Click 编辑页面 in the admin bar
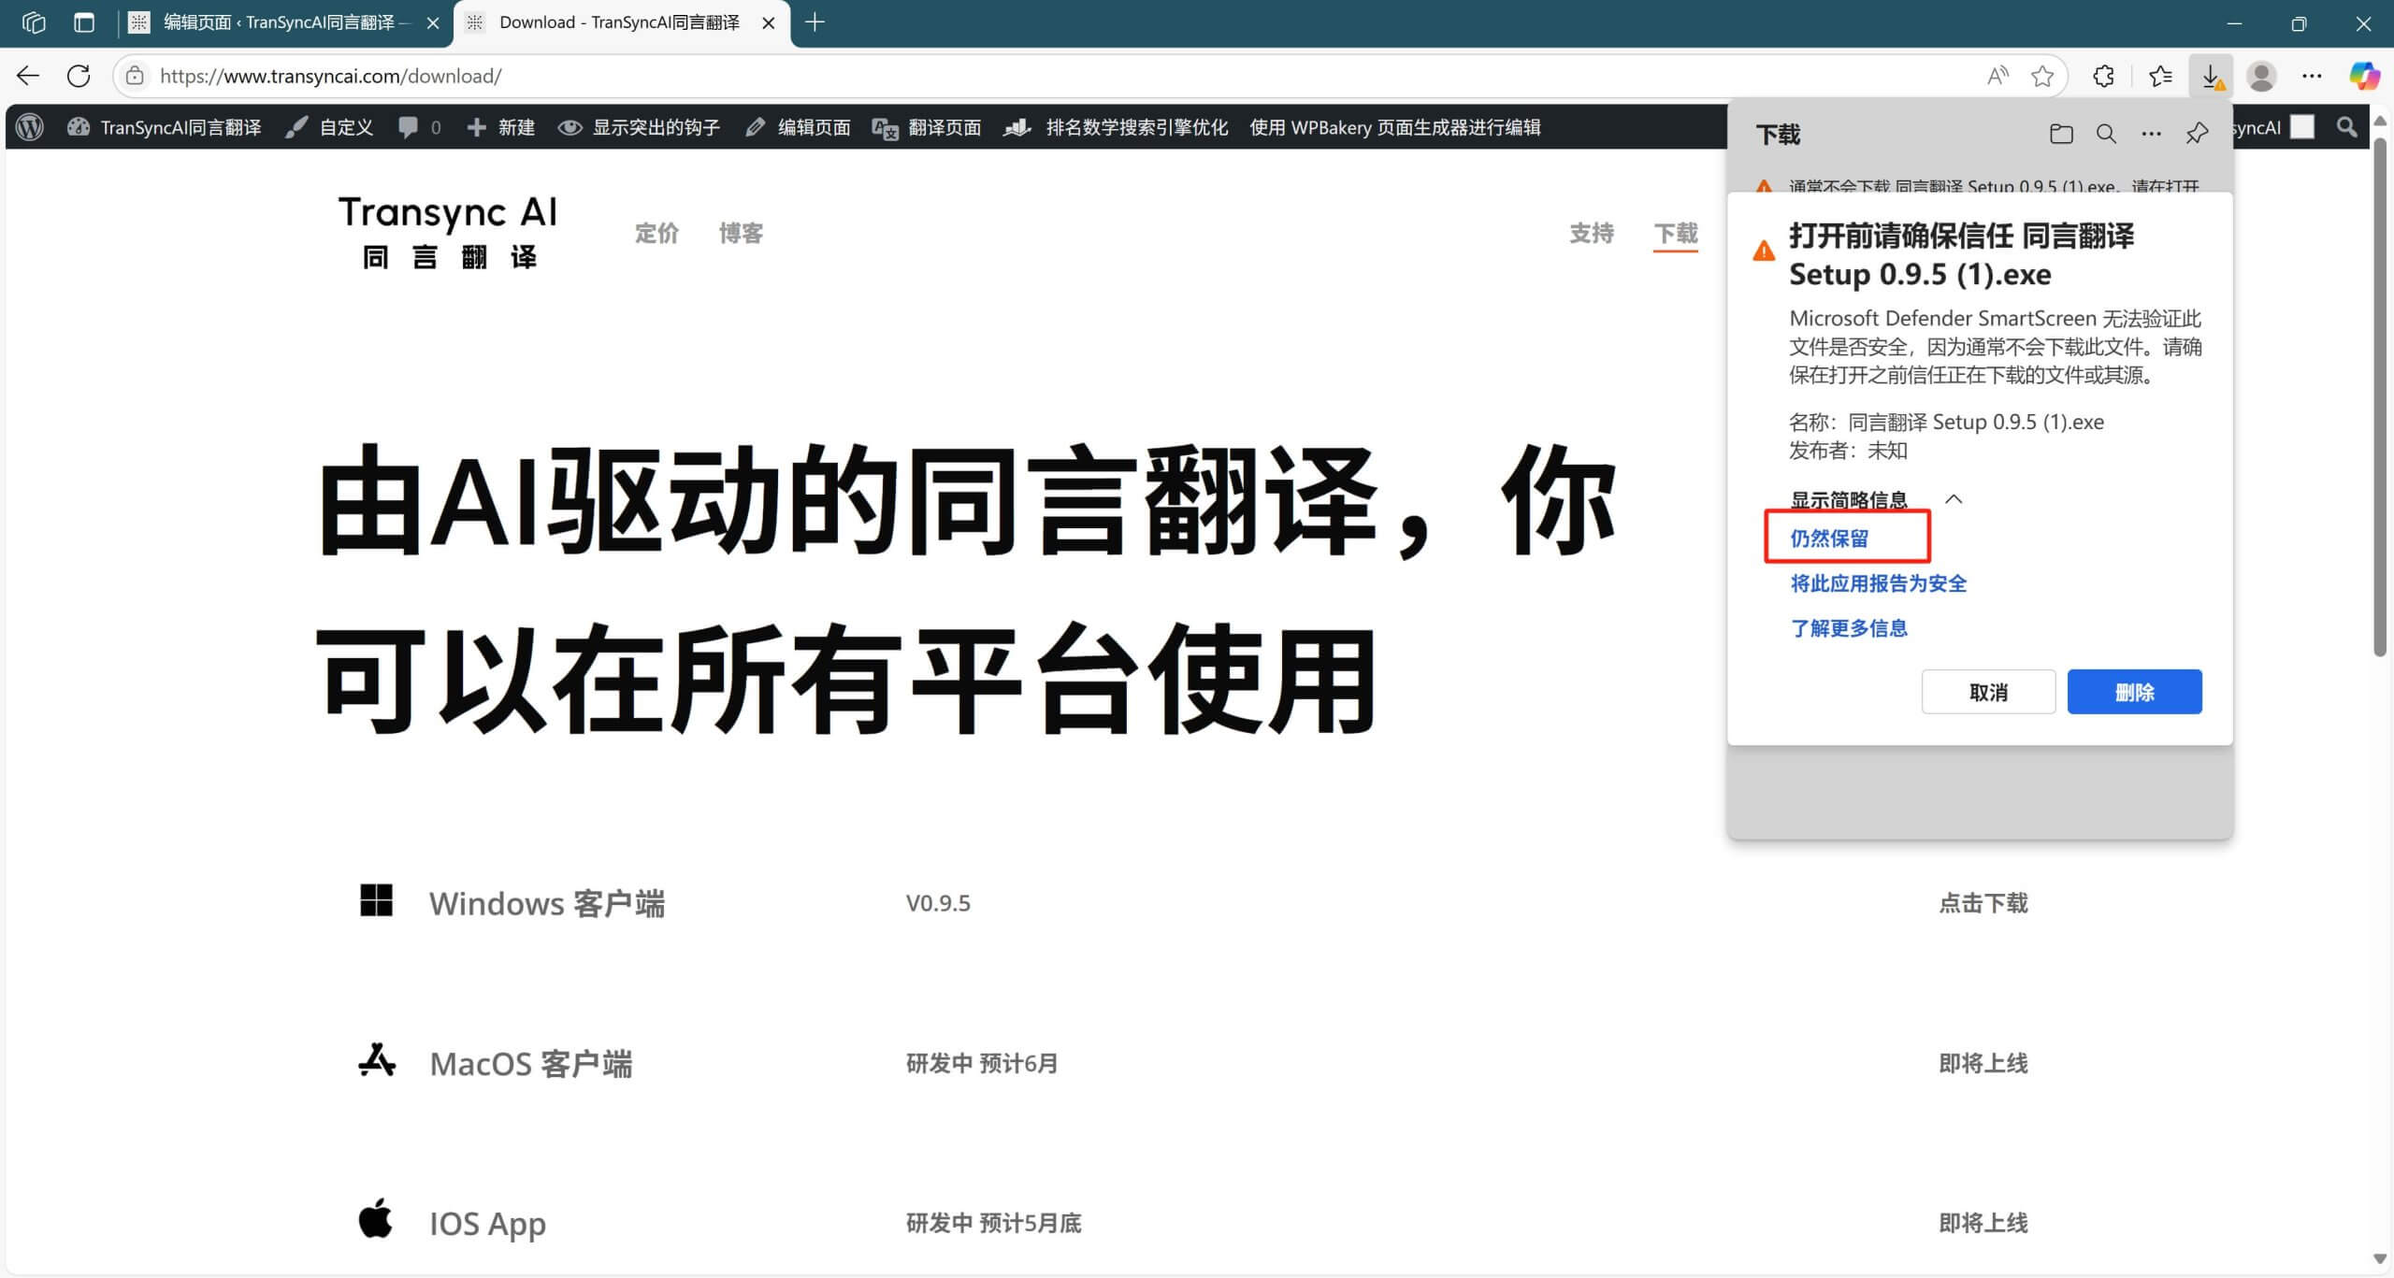Viewport: 2394px width, 1278px height. [x=798, y=127]
